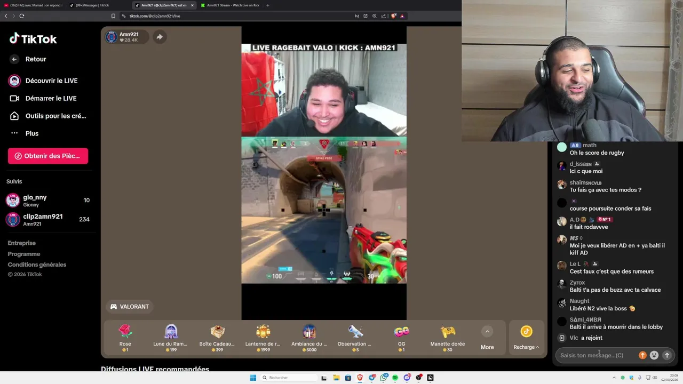
Task: Send chat message with arrow button
Action: click(x=666, y=355)
